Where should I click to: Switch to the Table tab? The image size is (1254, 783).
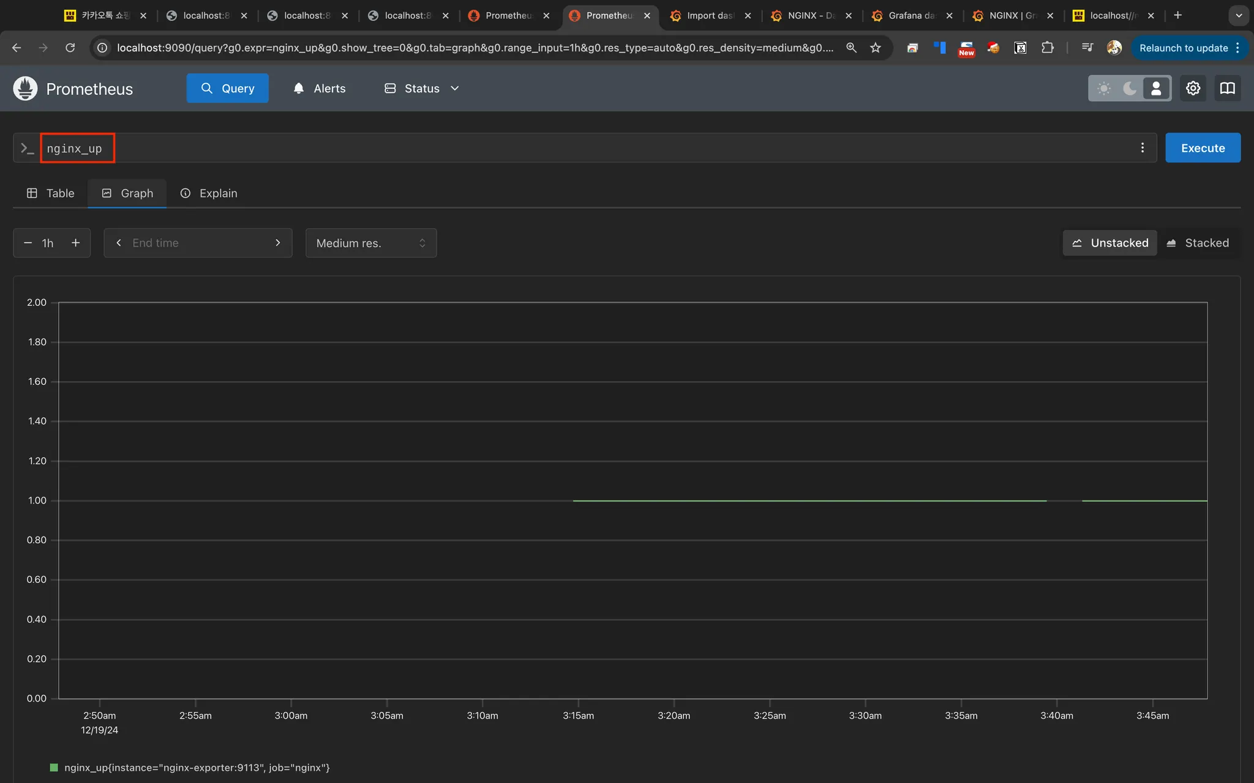pos(50,193)
